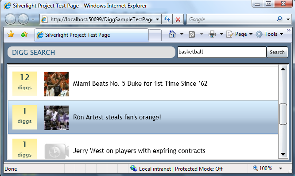Open the recent pages dropdown beside Forward
295x176 pixels.
coord(33,19)
